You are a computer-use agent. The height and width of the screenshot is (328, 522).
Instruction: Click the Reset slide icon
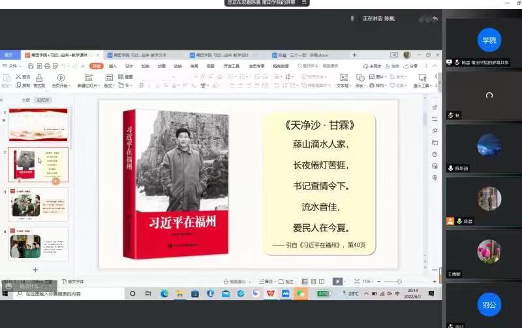(121, 76)
